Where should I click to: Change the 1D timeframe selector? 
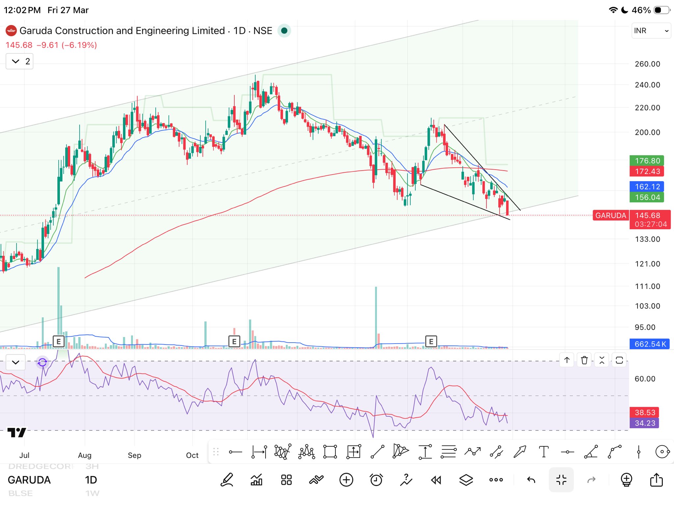(91, 480)
